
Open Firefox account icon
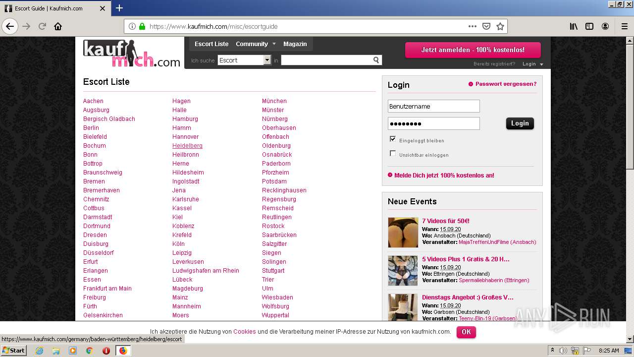605,26
